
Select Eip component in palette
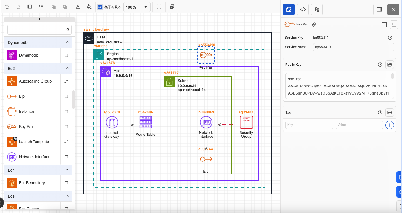tap(32, 97)
